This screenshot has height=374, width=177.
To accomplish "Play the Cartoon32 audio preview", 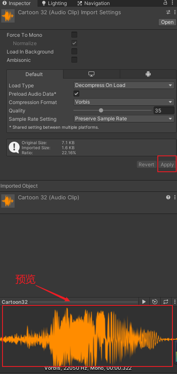I will [x=144, y=302].
